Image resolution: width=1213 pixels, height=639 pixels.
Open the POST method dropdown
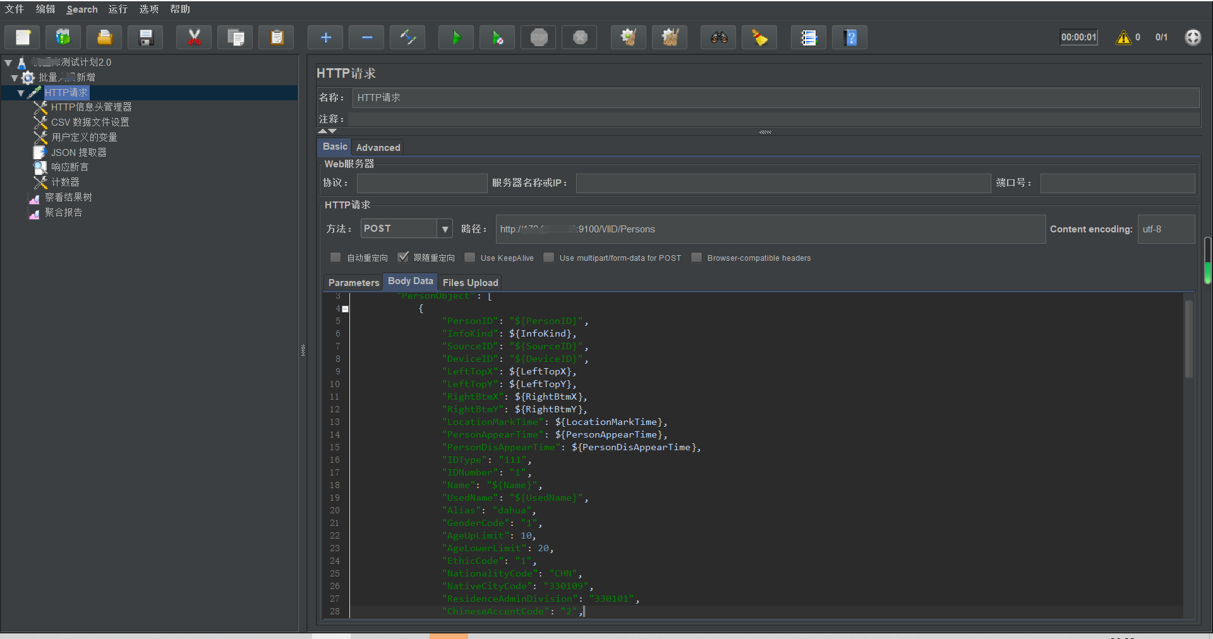click(445, 229)
